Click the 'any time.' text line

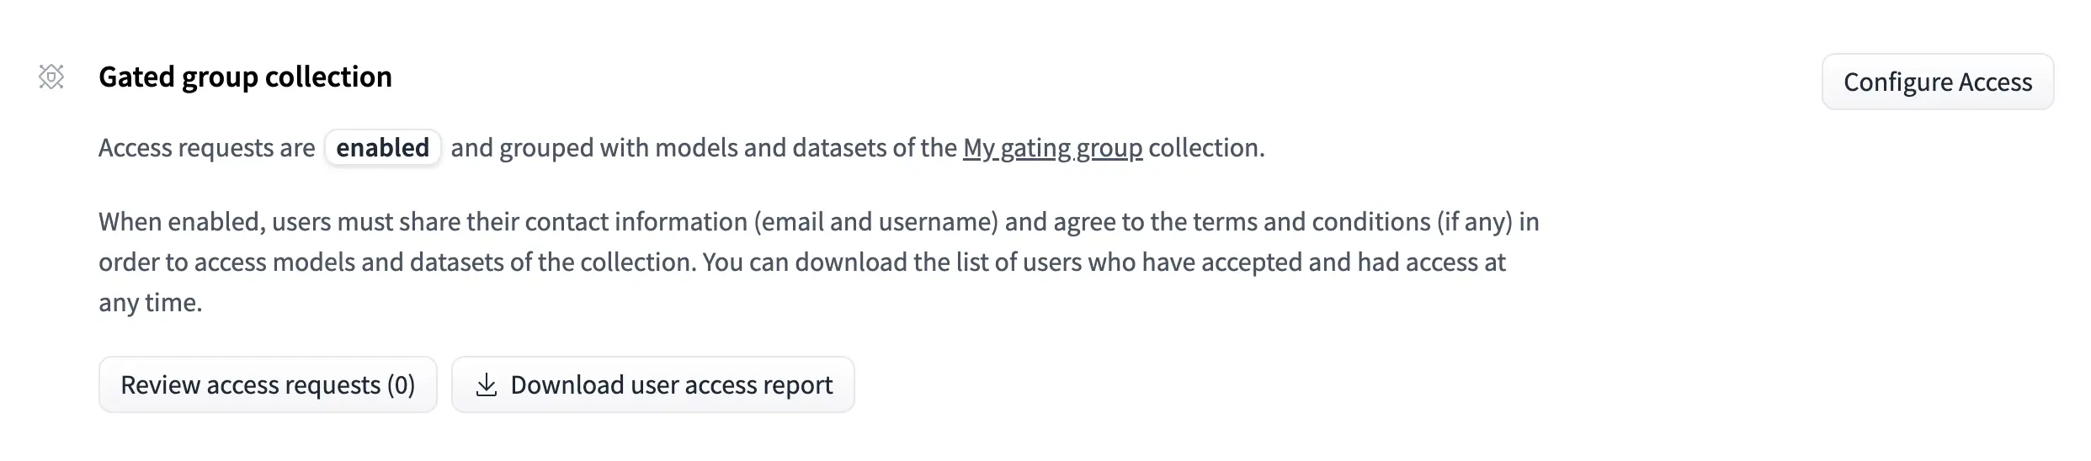pos(151,303)
